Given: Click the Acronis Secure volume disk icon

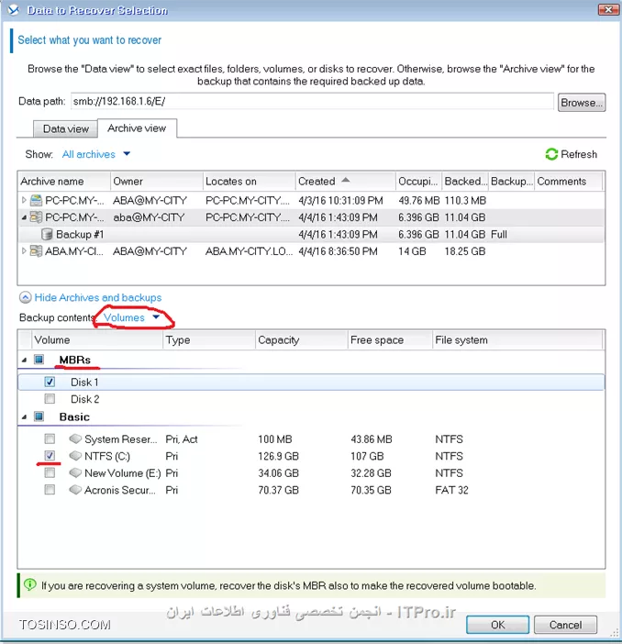Looking at the screenshot, I should [x=75, y=490].
